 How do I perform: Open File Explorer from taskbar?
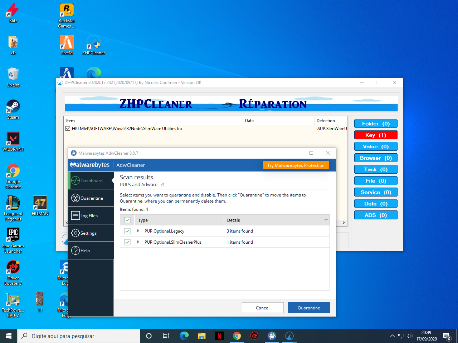(x=202, y=336)
